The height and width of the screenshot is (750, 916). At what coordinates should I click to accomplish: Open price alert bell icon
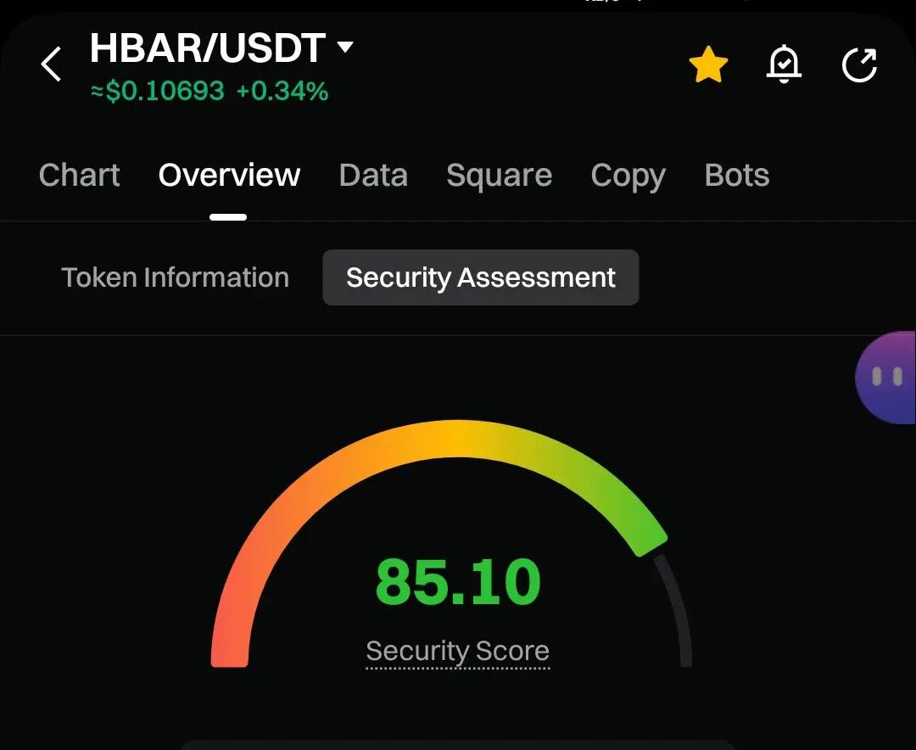784,64
